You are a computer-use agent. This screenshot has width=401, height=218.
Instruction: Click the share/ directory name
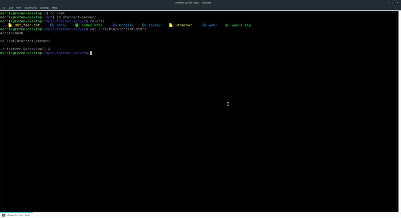154,25
